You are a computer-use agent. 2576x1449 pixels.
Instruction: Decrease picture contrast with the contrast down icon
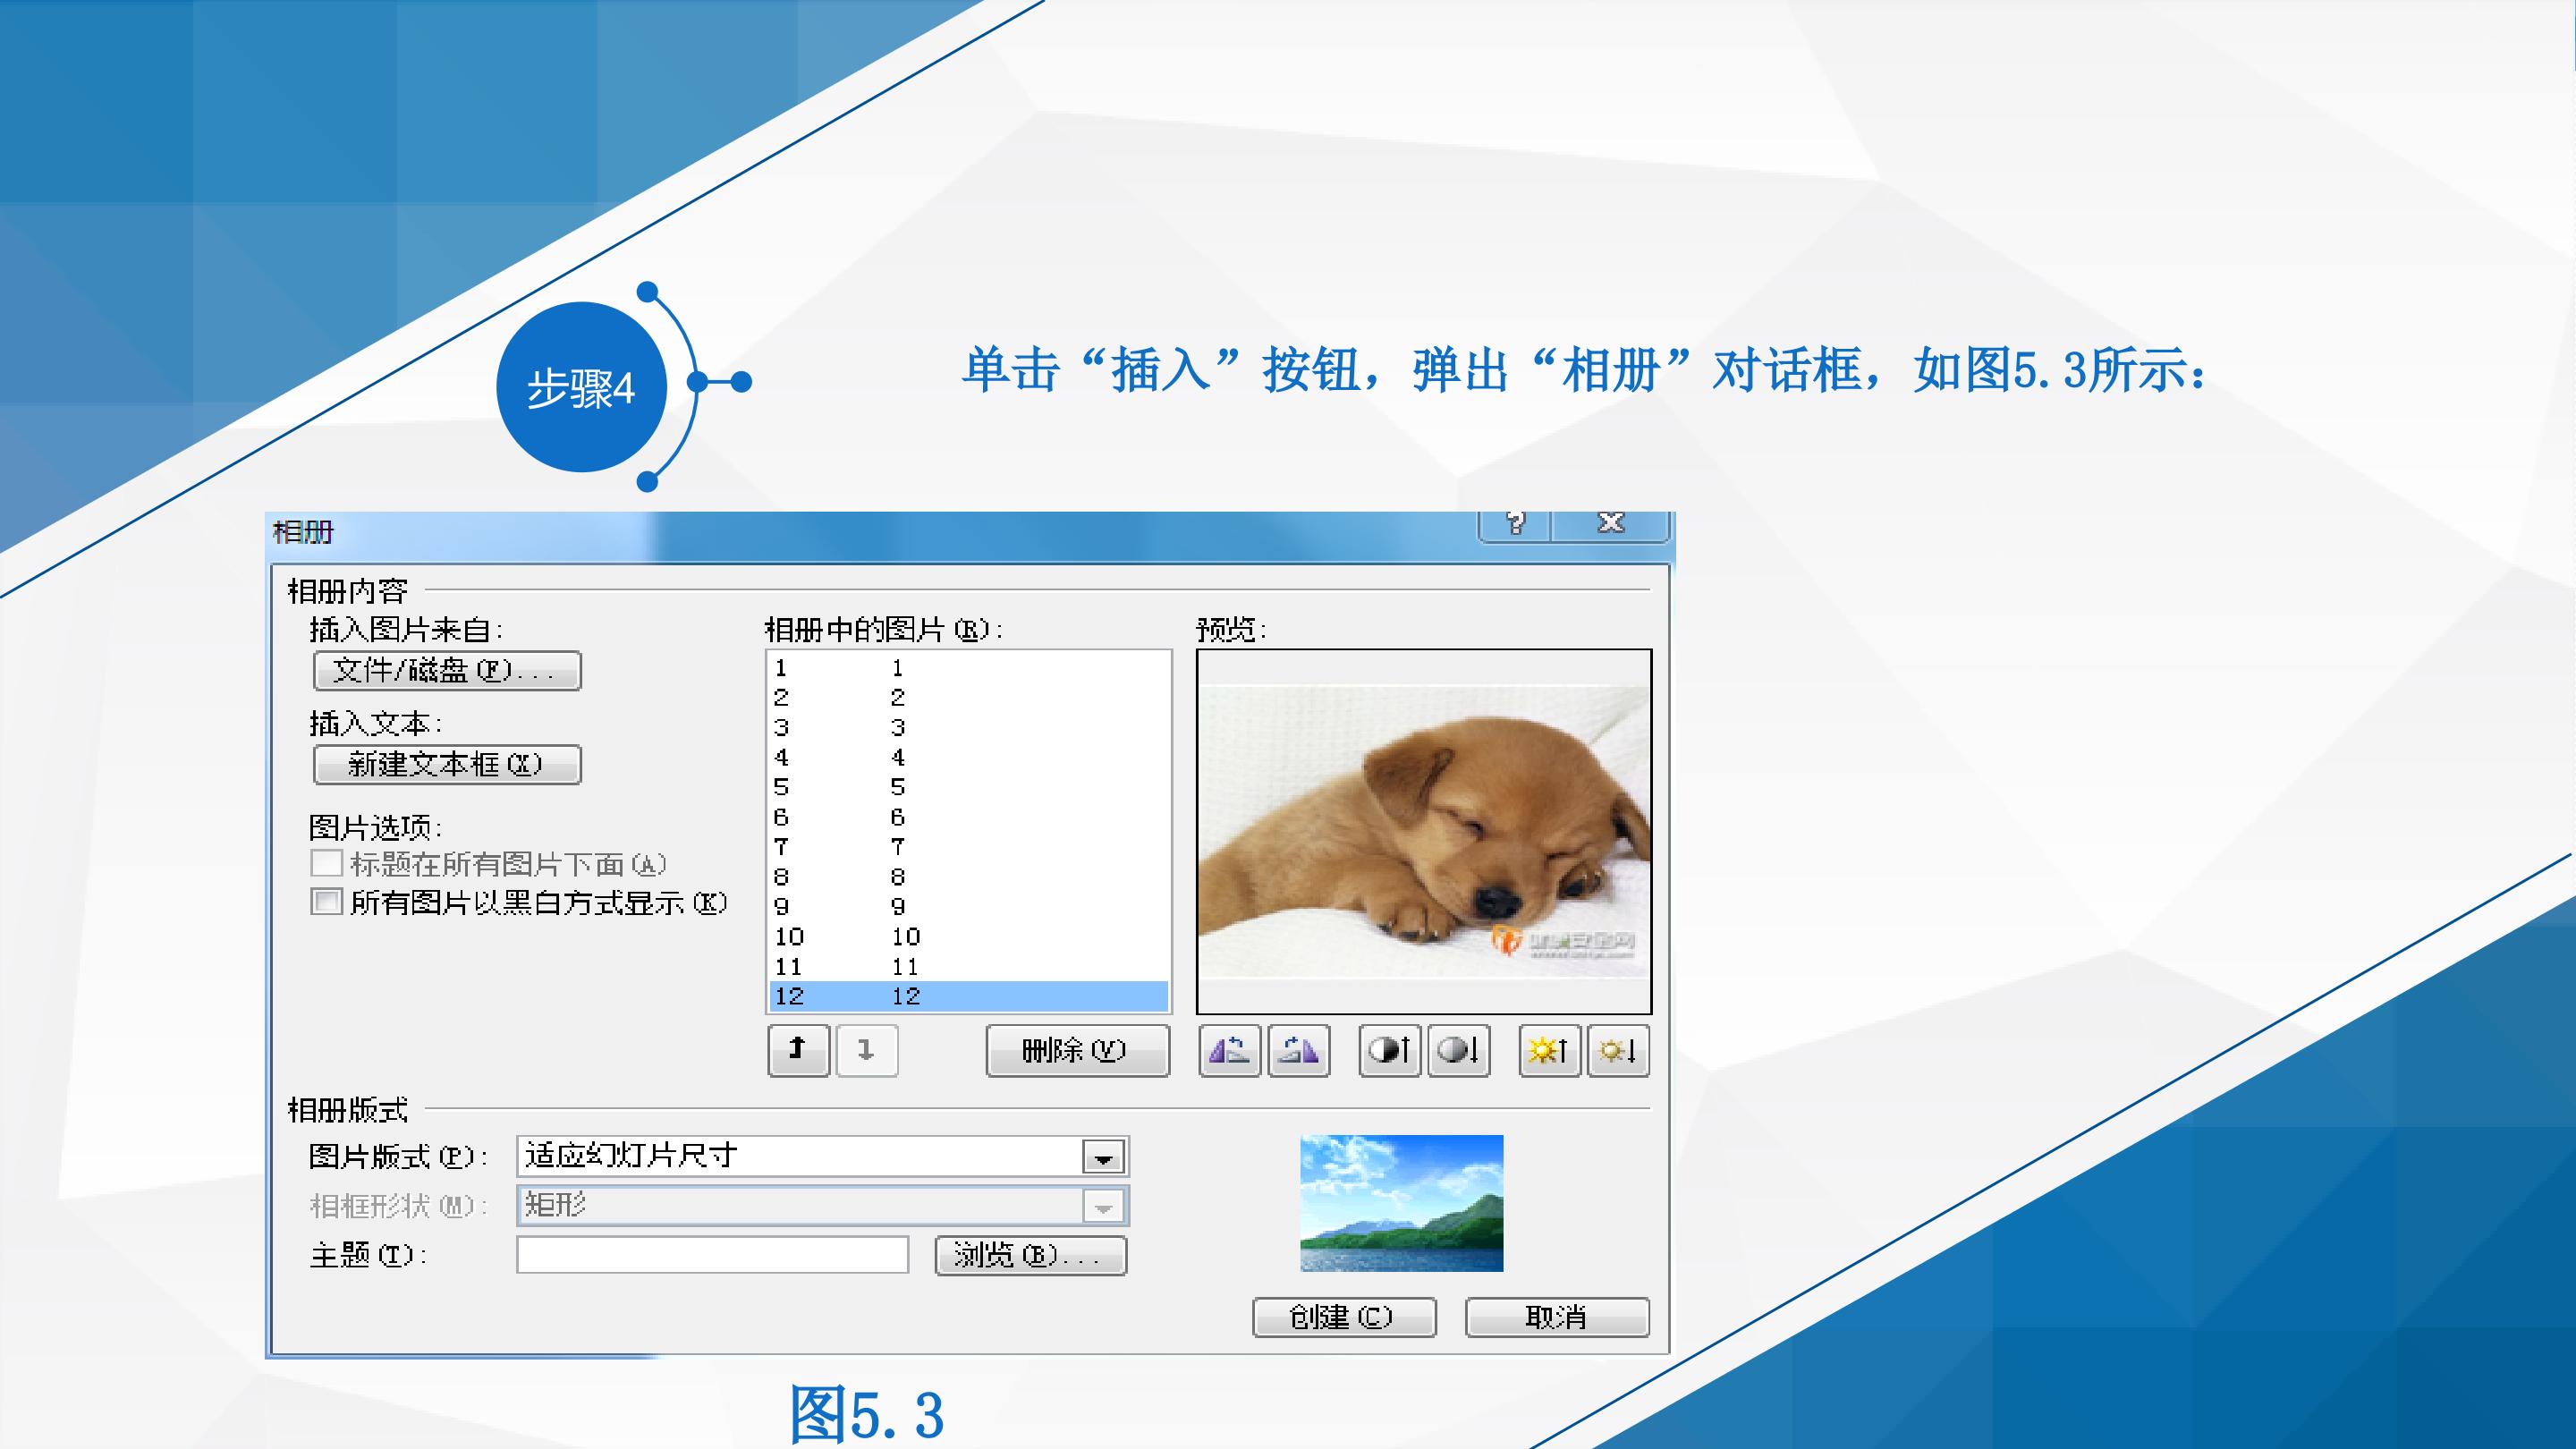point(1459,1050)
